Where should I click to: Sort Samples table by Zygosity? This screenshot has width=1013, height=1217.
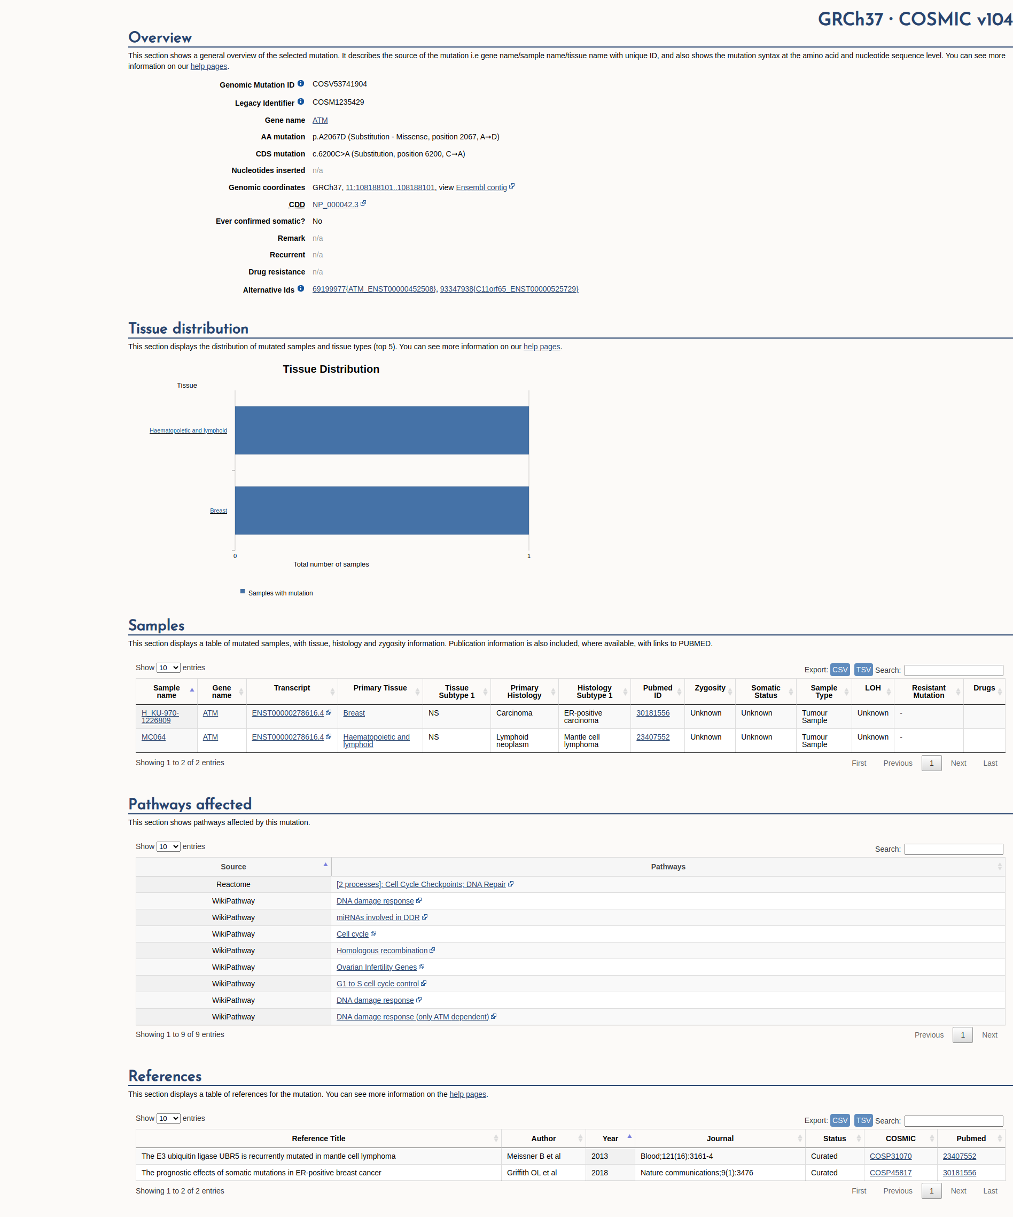tap(710, 692)
